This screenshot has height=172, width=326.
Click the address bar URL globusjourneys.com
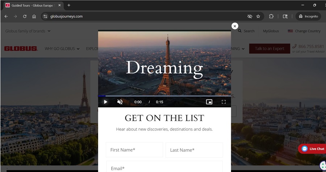coord(66,16)
